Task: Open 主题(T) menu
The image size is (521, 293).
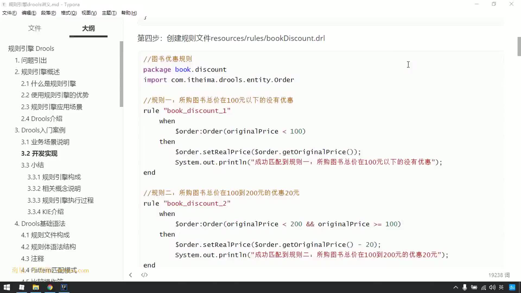Action: (109, 13)
